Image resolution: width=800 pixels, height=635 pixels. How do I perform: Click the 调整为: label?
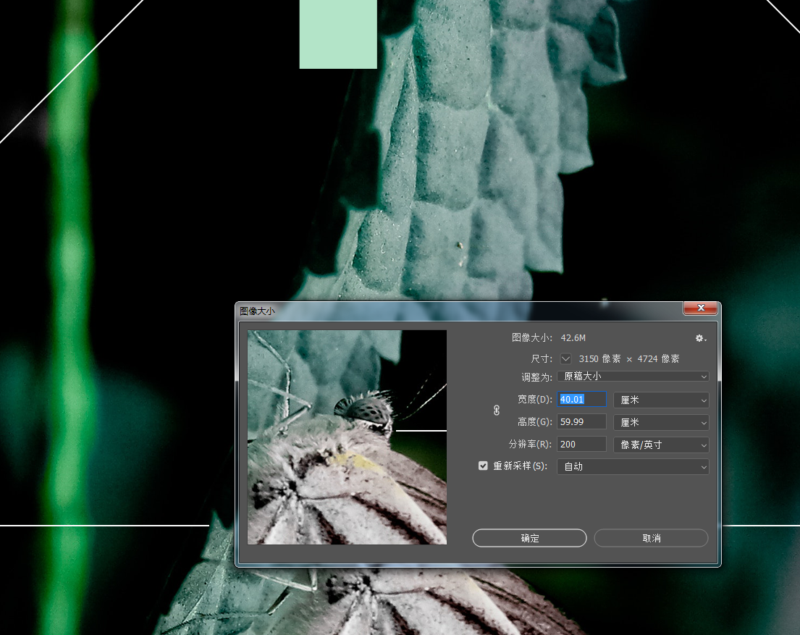(x=536, y=377)
